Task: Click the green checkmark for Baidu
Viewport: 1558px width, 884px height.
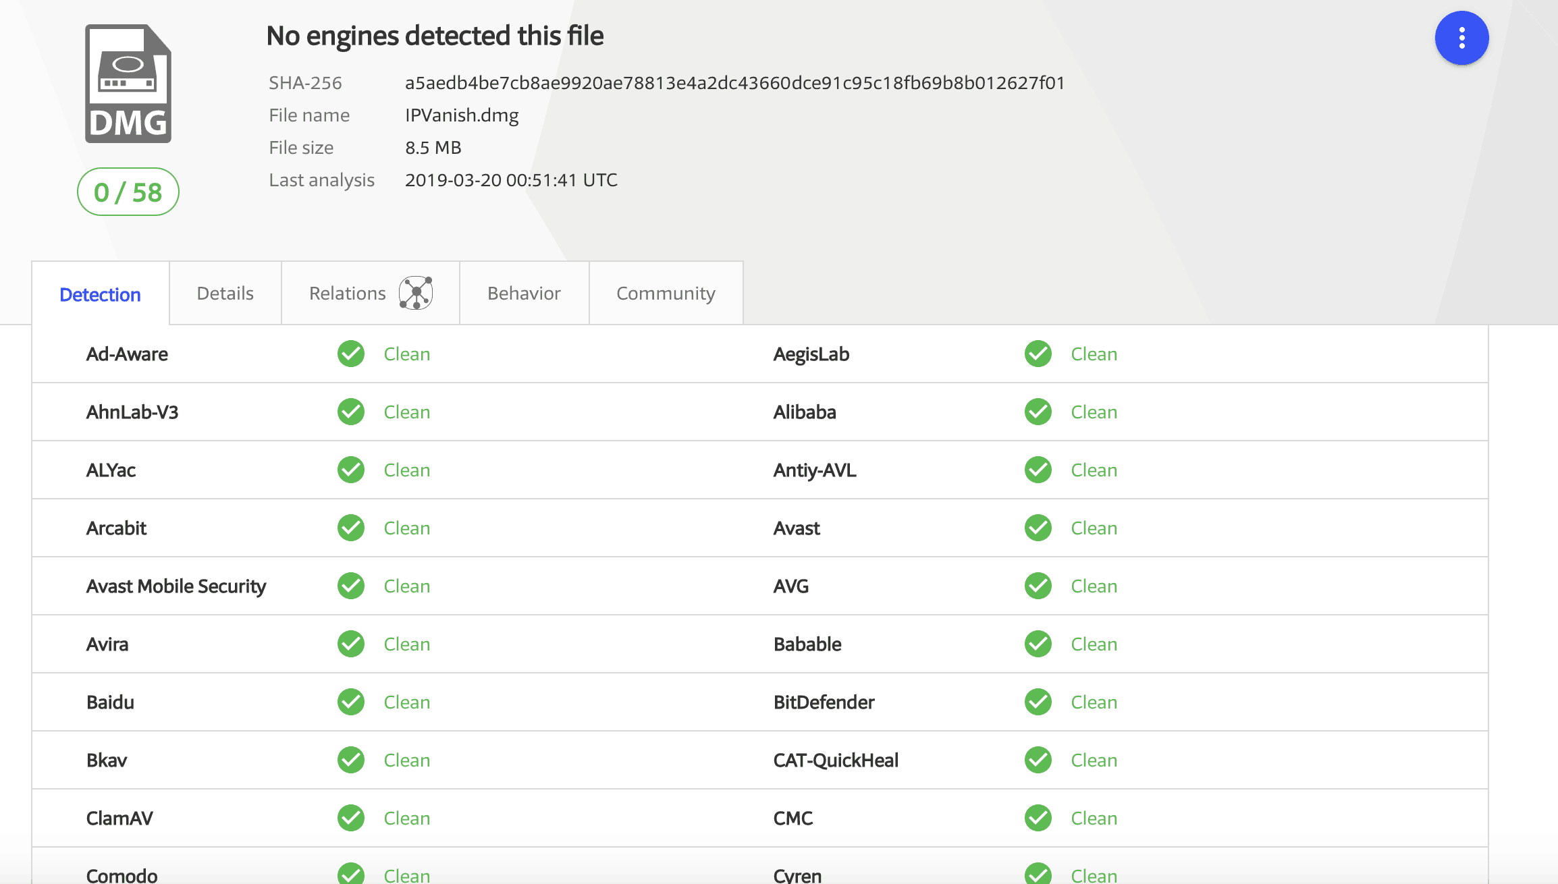Action: pyautogui.click(x=351, y=702)
